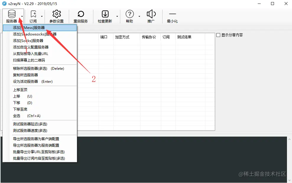
Task: Select 批量导出订阅内容至剪贴板(多选)
Action: pyautogui.click(x=40, y=158)
